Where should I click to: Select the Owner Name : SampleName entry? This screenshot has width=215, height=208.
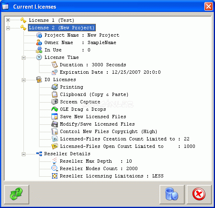pyautogui.click(x=80, y=42)
